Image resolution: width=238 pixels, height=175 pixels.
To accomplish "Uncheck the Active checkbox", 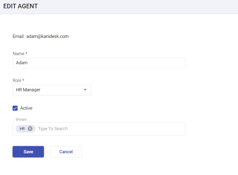I will 15,108.
